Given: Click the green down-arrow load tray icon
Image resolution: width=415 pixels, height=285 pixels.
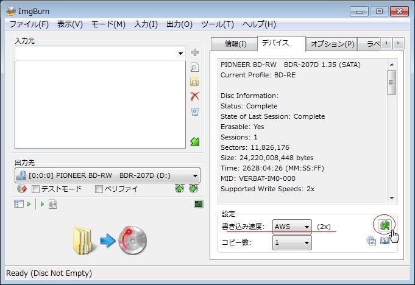Looking at the screenshot, I should point(193,189).
